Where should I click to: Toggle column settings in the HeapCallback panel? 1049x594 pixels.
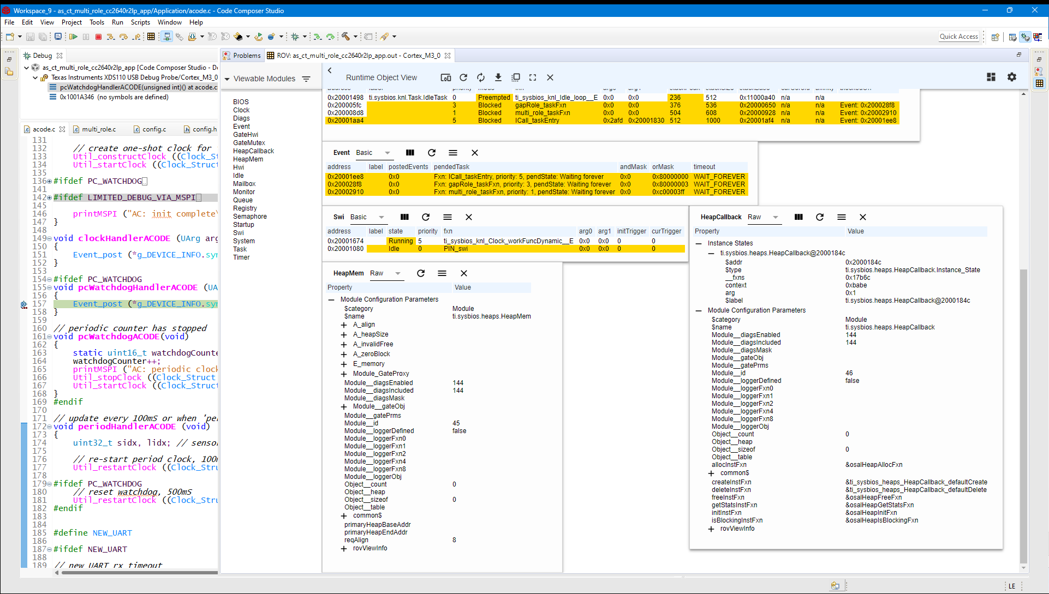pos(798,217)
